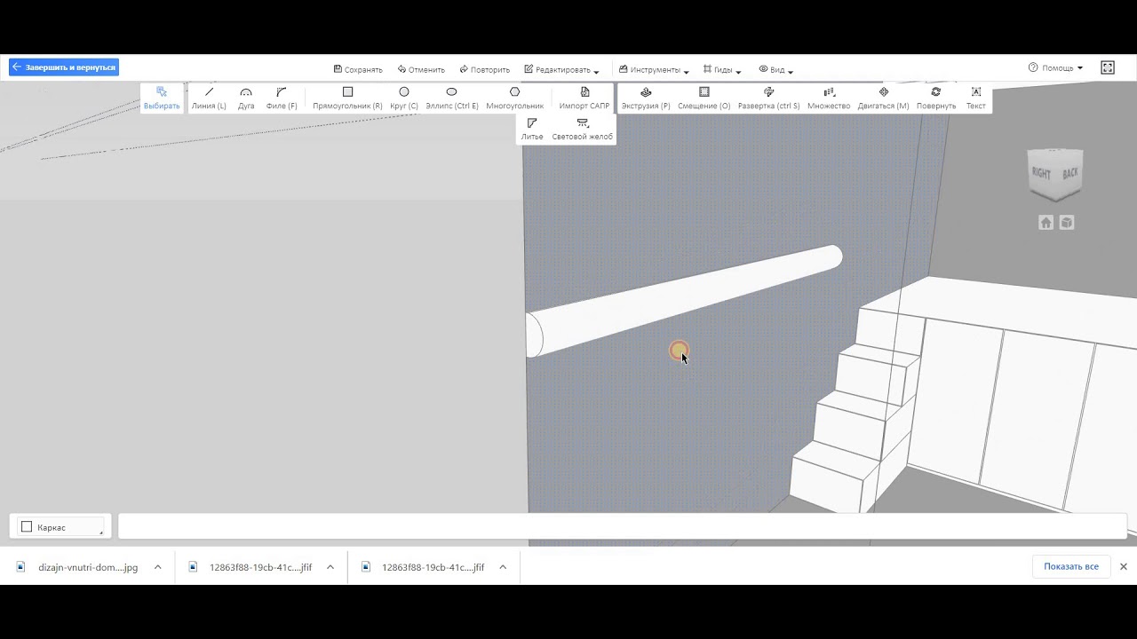Image resolution: width=1137 pixels, height=639 pixels.
Task: Click the view cube BACK face
Action: (1070, 173)
